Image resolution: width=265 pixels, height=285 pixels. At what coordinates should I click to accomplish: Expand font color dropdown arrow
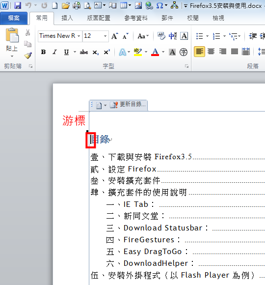[163, 52]
